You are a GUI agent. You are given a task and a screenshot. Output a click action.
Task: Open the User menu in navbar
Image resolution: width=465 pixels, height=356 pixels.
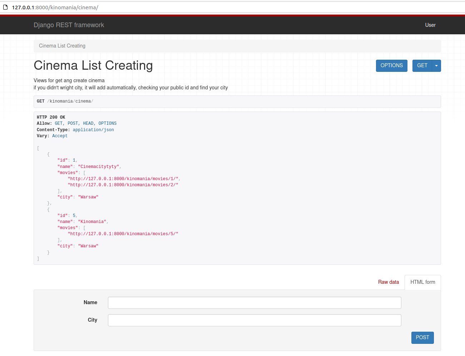(430, 25)
